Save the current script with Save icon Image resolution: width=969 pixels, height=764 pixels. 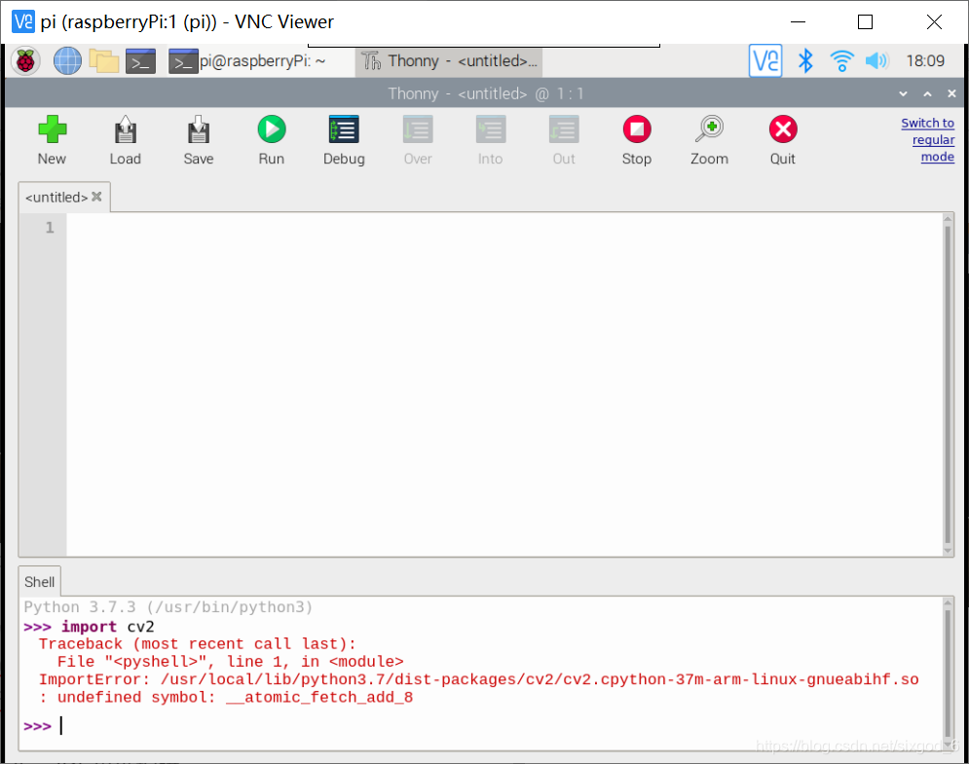point(199,139)
